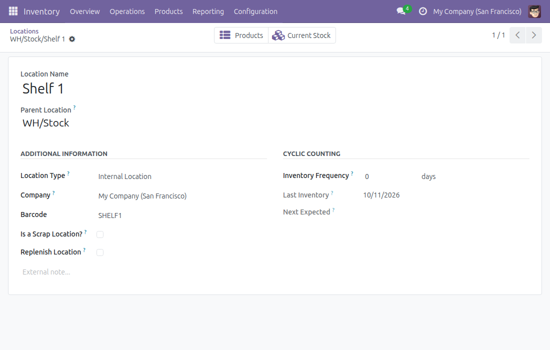Open the Parent Location WH/Stock field
The width and height of the screenshot is (550, 350).
143,123
